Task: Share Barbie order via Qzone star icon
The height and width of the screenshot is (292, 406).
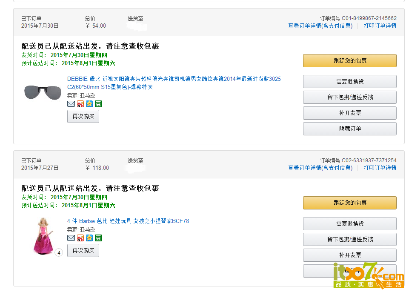Action: (x=89, y=238)
